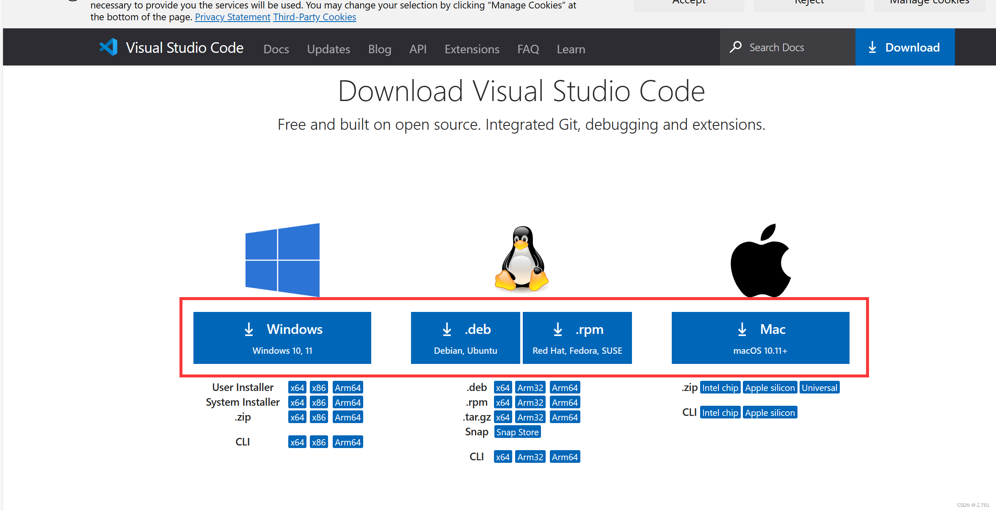Screen dimensions: 996x511
Task: Click the Search Docs input field
Action: point(787,47)
